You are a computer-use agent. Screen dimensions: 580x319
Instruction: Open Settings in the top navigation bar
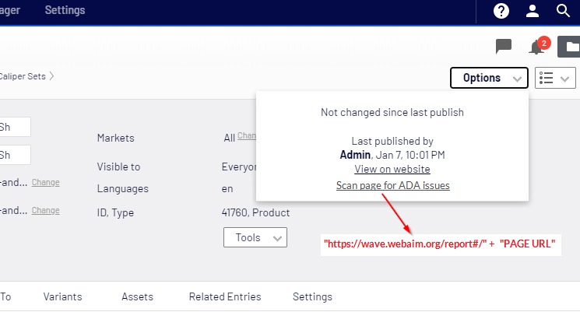click(65, 11)
